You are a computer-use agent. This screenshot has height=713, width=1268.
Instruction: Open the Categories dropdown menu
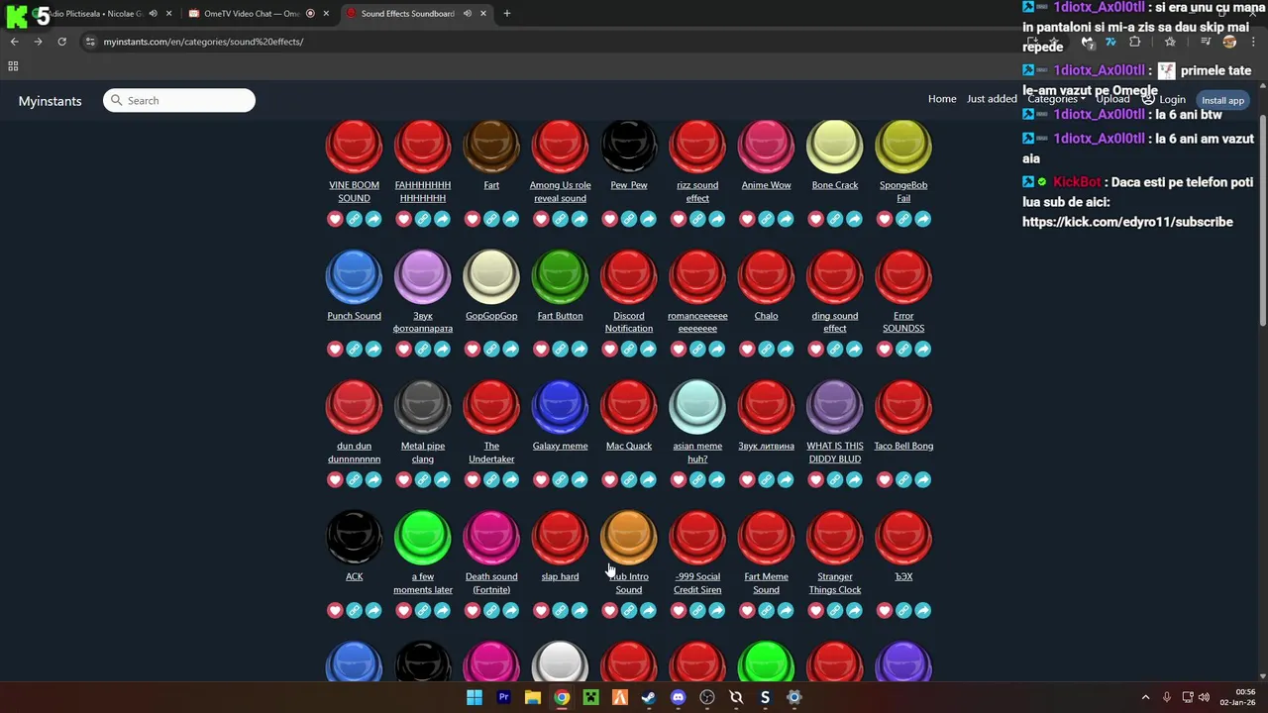click(1056, 99)
